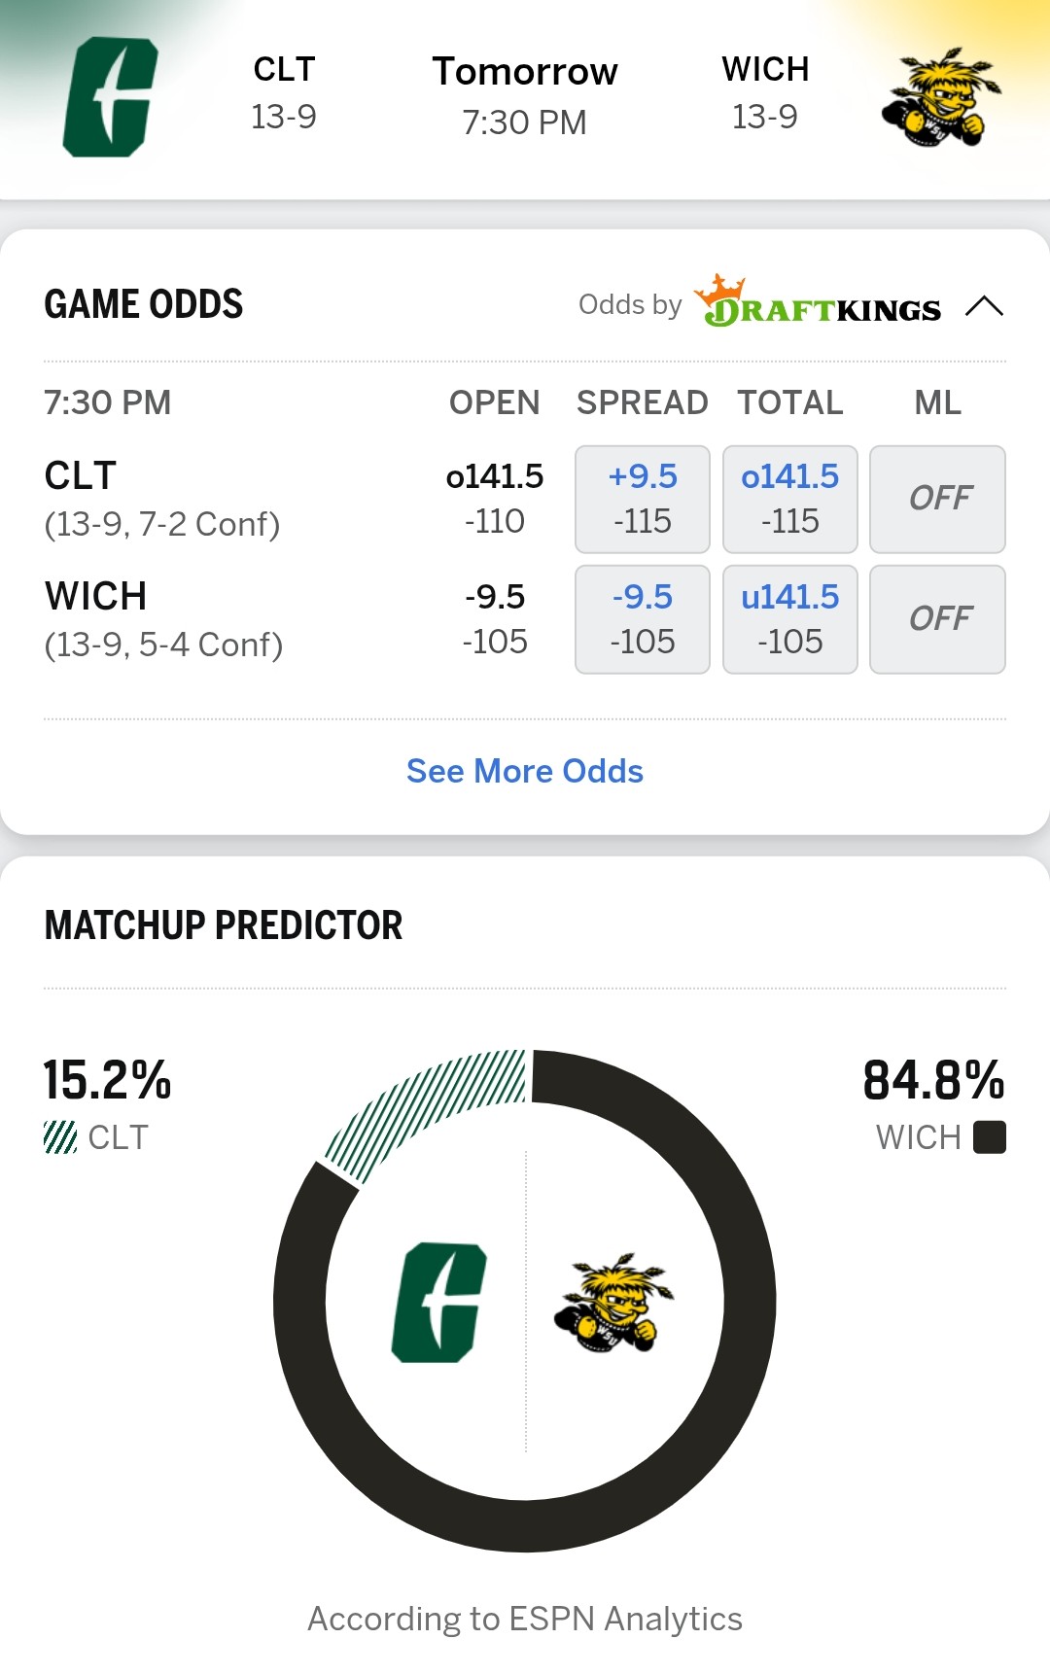Tap the WICH team name in odds table
1050x1674 pixels.
(x=95, y=596)
